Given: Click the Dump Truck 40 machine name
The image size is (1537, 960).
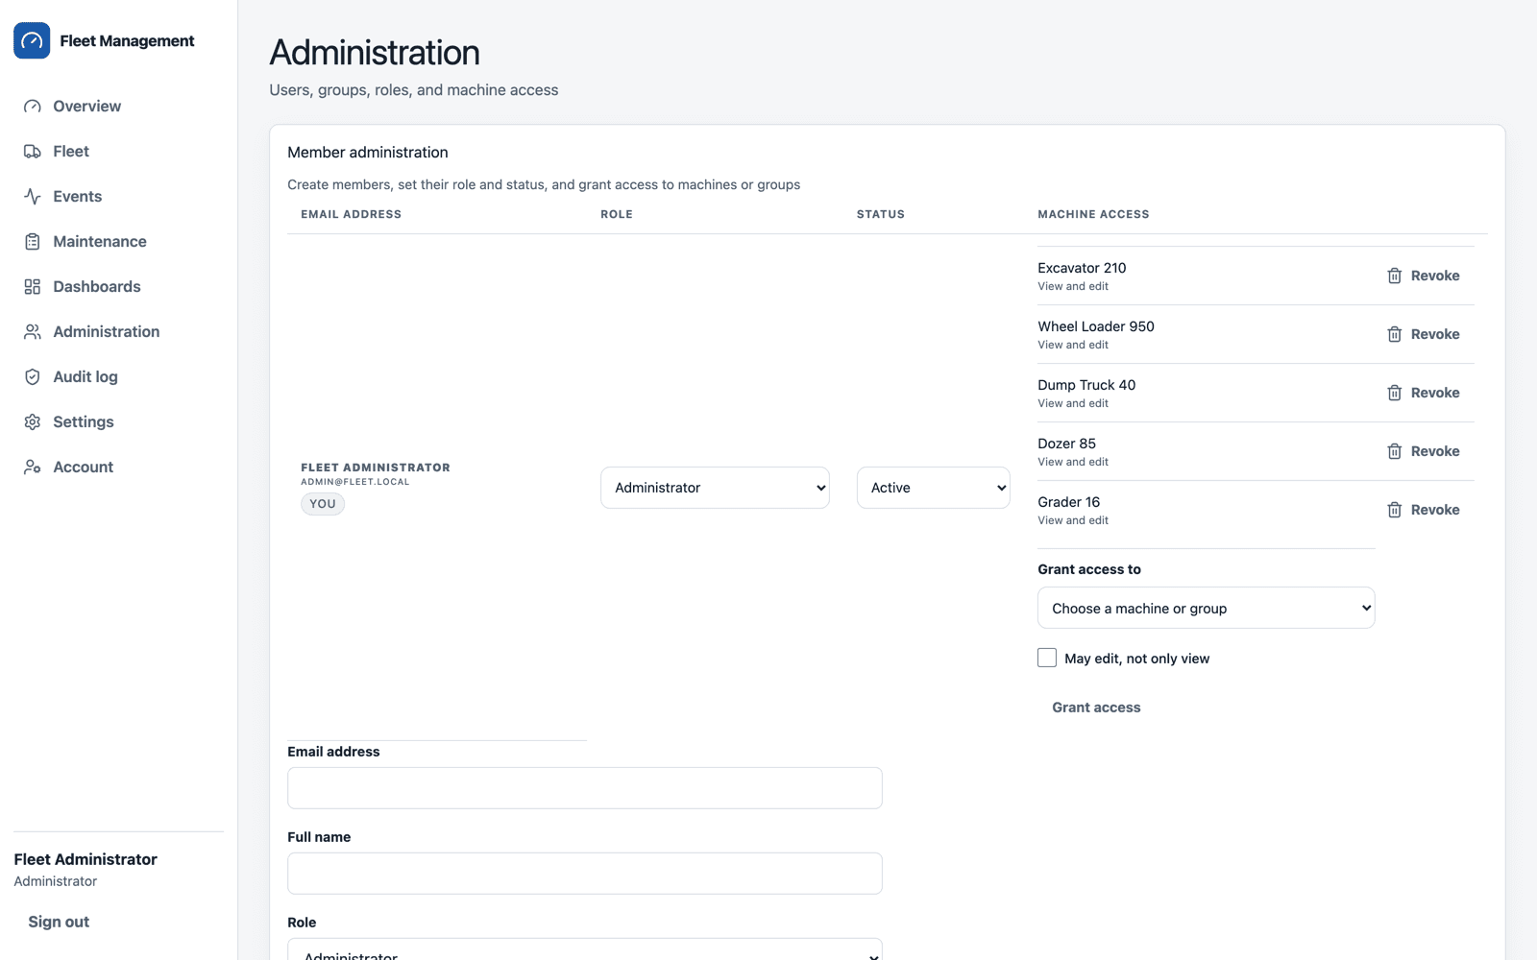Looking at the screenshot, I should pyautogui.click(x=1086, y=385).
